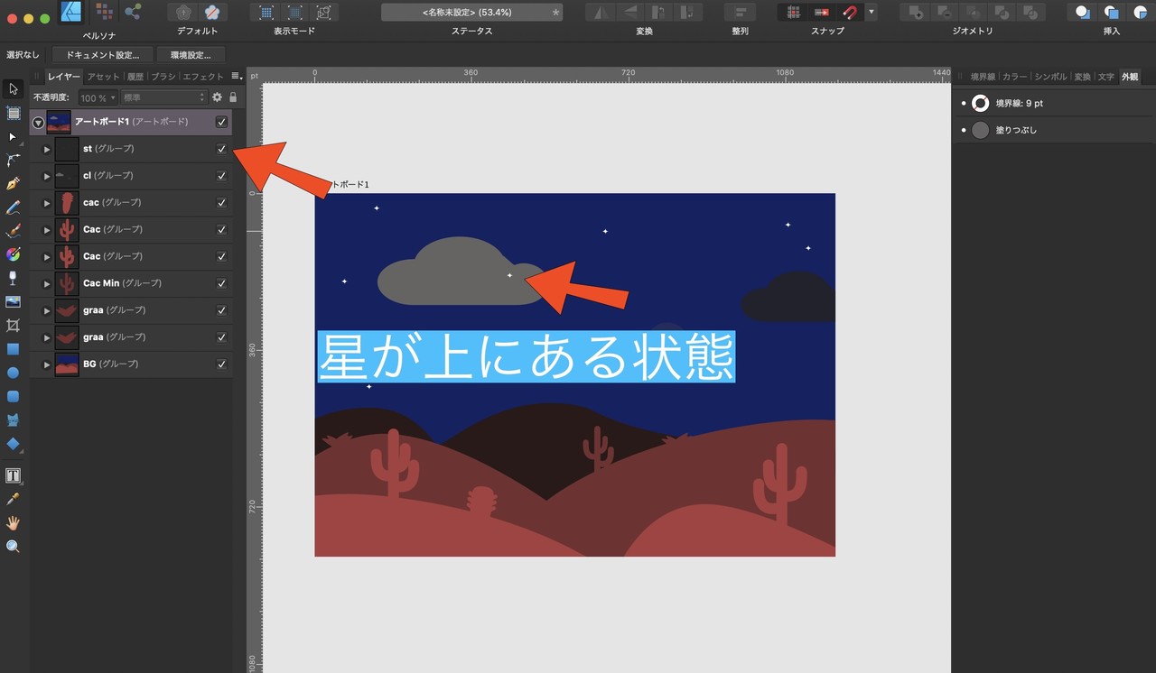
Task: Select the Vector Crop tool
Action: tap(13, 325)
